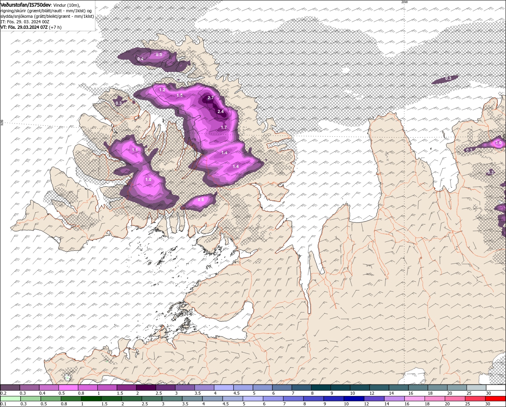Click the 1.2 precipitation value on map
The height and width of the screenshot is (407, 506).
162,90
